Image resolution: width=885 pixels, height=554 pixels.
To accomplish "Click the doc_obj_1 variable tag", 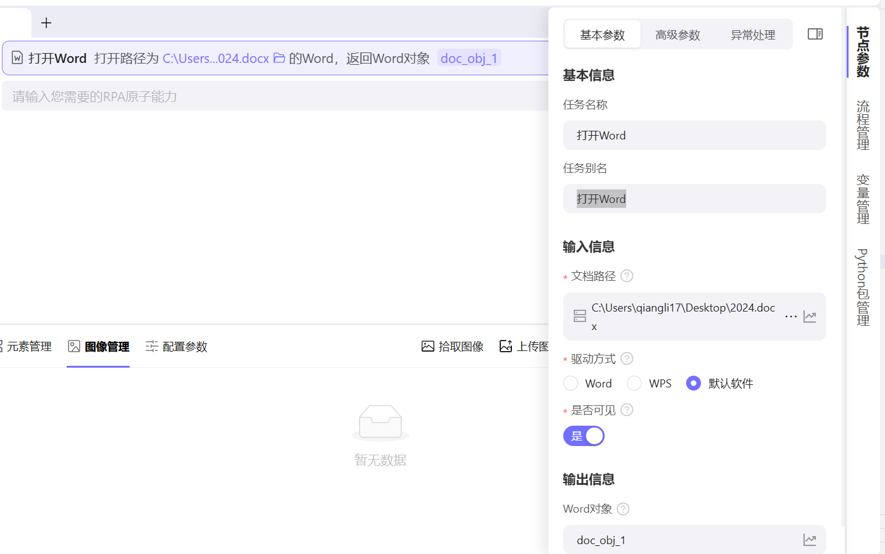I will [x=469, y=58].
